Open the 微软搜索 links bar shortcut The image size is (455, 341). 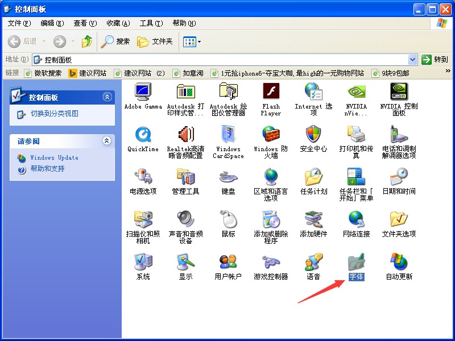pyautogui.click(x=43, y=73)
